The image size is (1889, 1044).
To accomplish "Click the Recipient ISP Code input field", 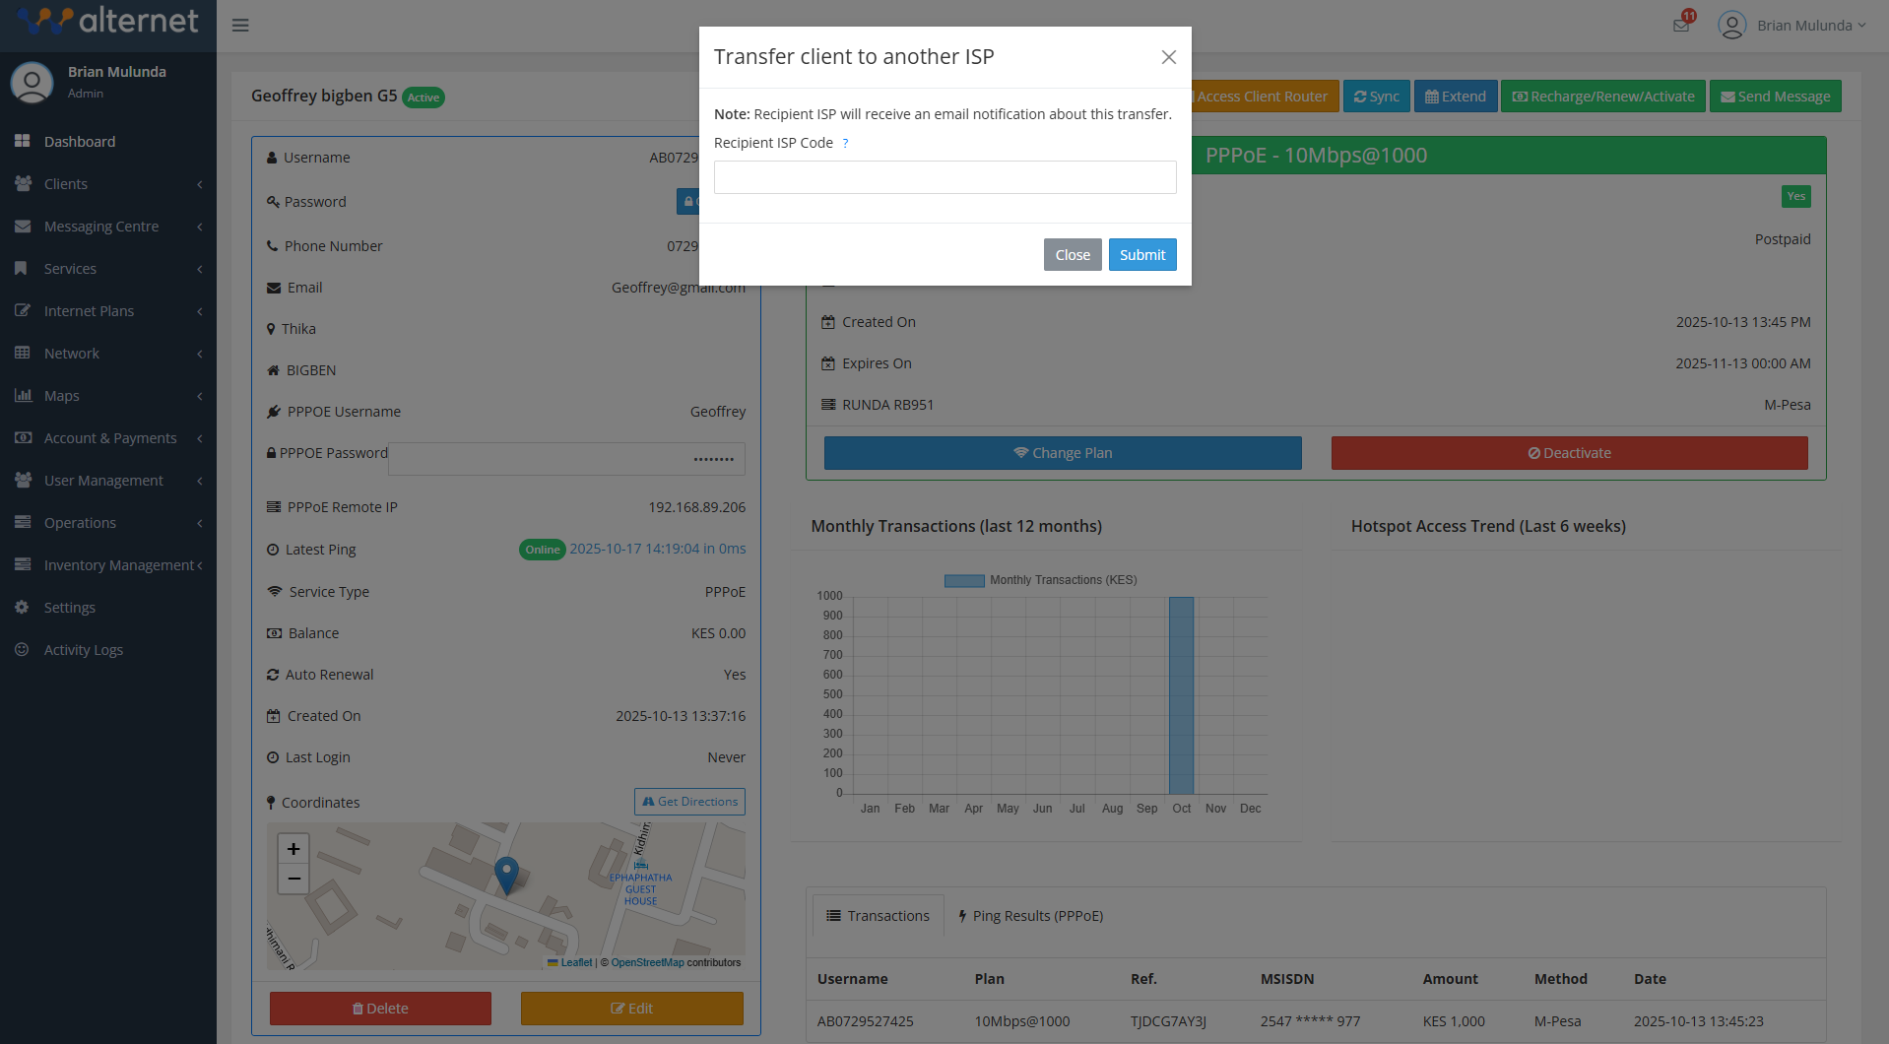I will tap(944, 177).
